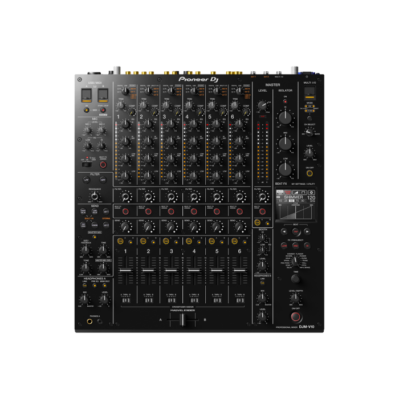Viewport: 399px width, 399px height.
Task: Click Headphones A LINK CUE button
Action: click(85, 286)
